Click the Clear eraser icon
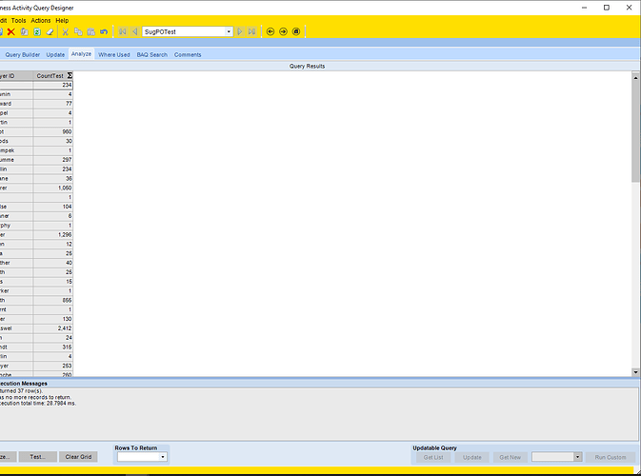 [50, 31]
